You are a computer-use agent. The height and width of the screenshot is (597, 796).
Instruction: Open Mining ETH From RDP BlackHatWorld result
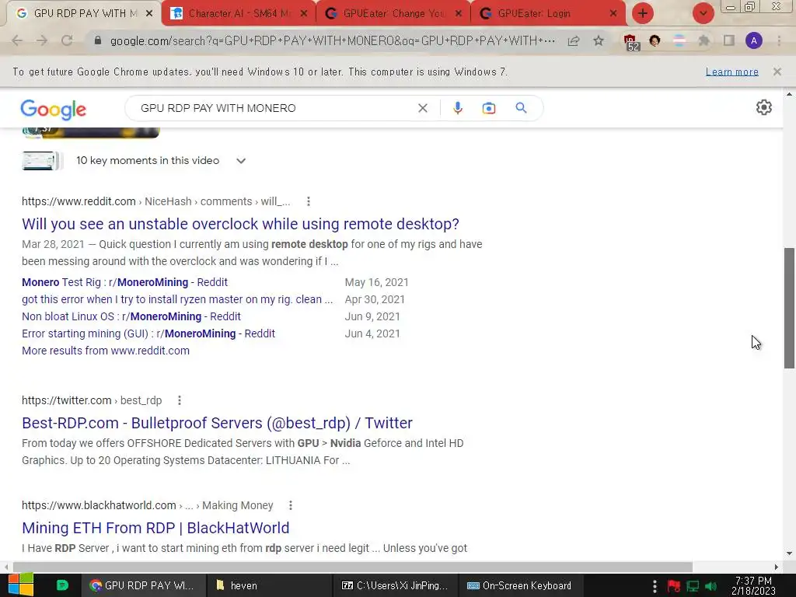tap(155, 528)
